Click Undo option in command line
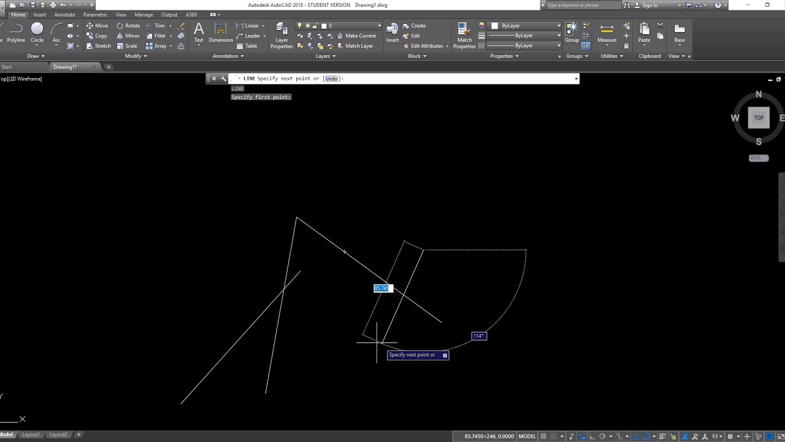 (331, 79)
